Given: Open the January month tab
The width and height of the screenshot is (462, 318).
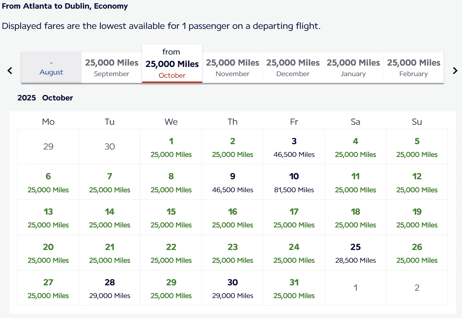Looking at the screenshot, I should [353, 67].
